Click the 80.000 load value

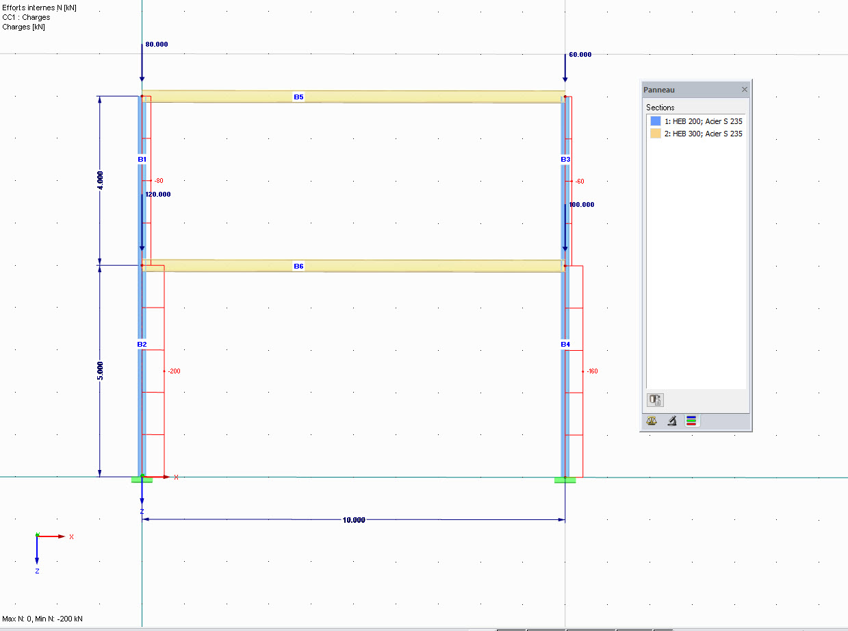pyautogui.click(x=157, y=44)
